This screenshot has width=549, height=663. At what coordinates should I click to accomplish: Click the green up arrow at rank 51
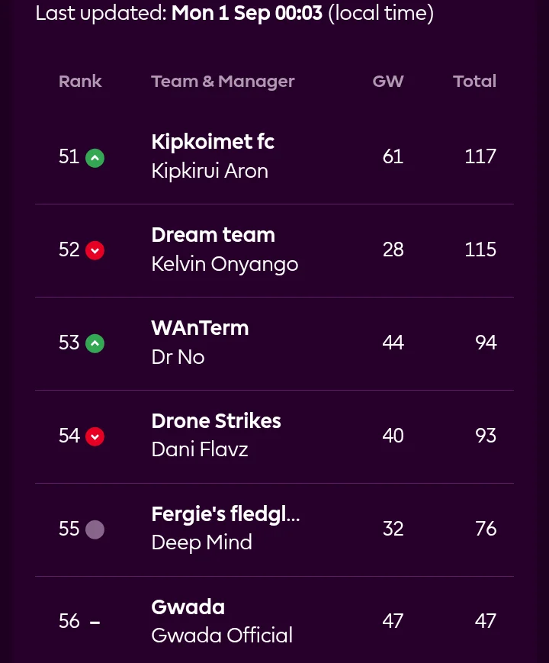click(95, 158)
